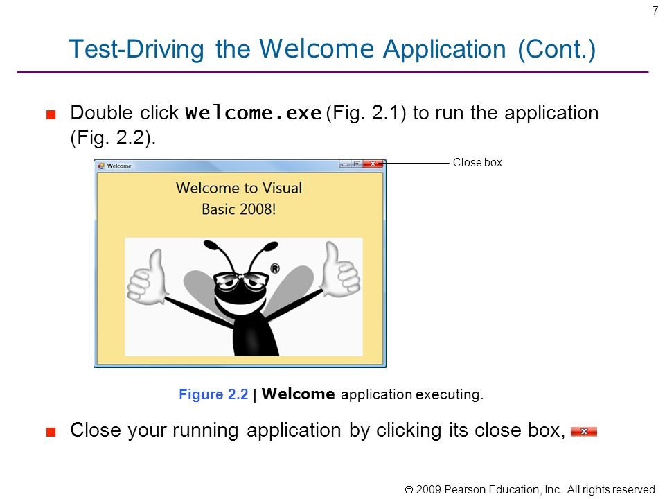665x499 pixels.
Task: Click the slide number 7
Action: [x=655, y=10]
